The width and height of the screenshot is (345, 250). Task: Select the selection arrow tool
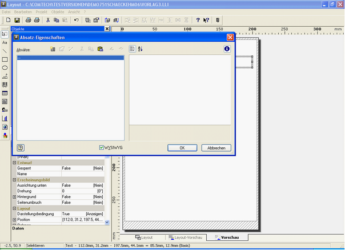pos(5,34)
